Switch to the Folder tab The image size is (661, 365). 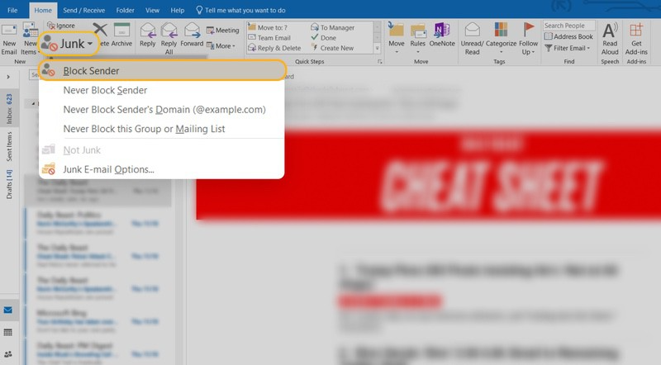[x=126, y=10]
